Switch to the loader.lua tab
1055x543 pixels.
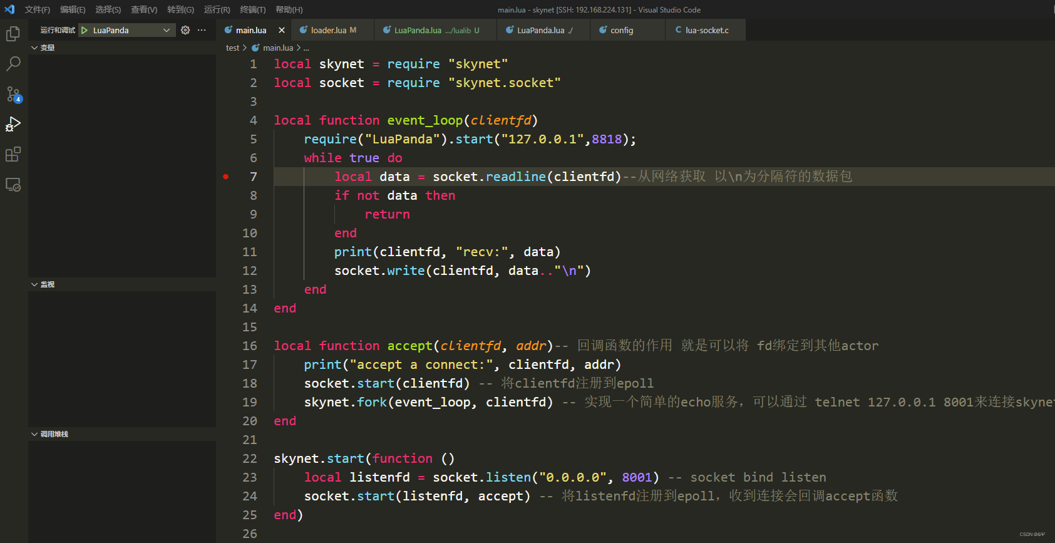(x=333, y=30)
